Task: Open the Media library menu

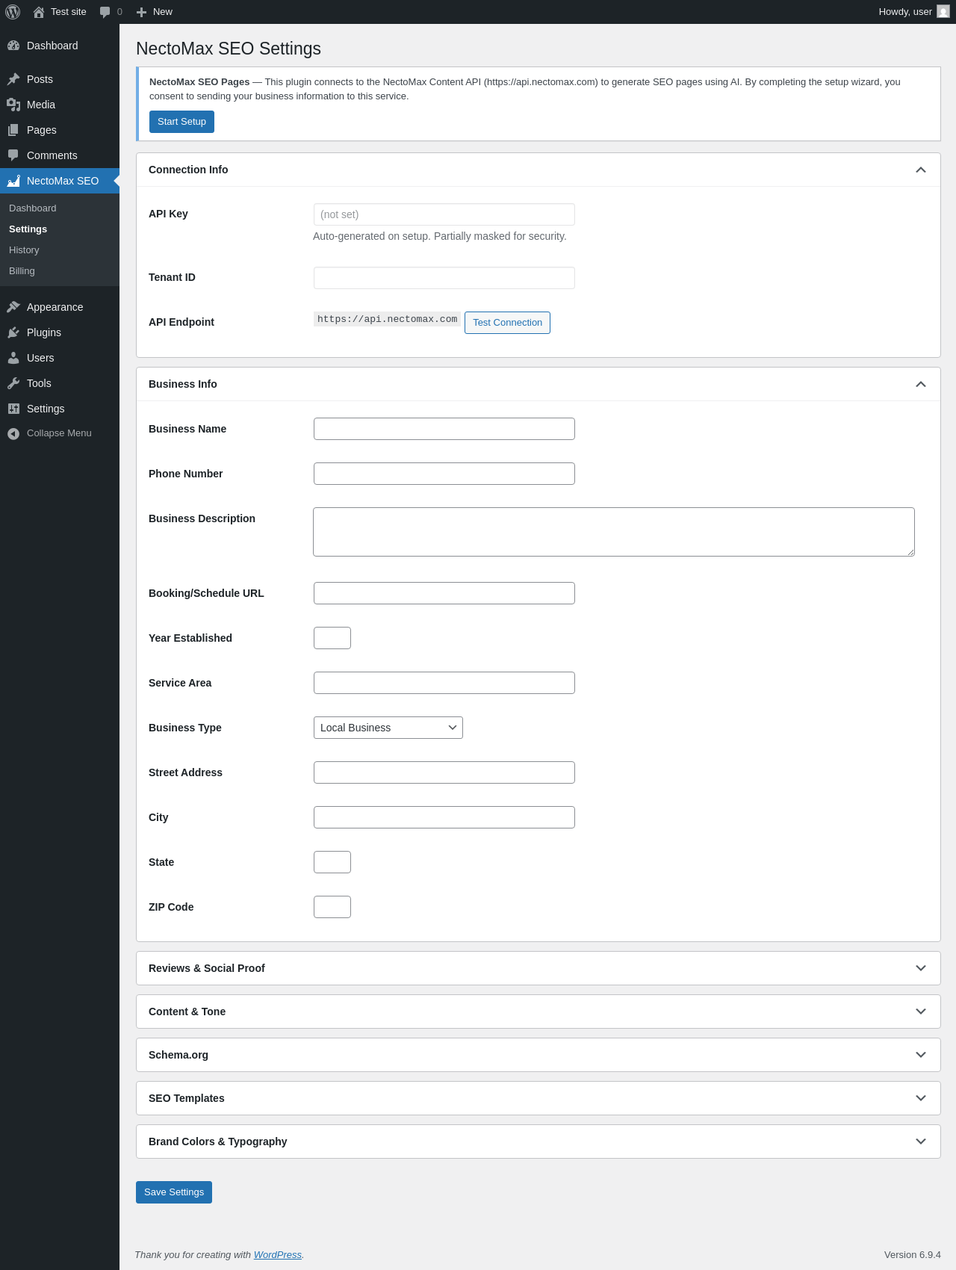Action: 41,105
